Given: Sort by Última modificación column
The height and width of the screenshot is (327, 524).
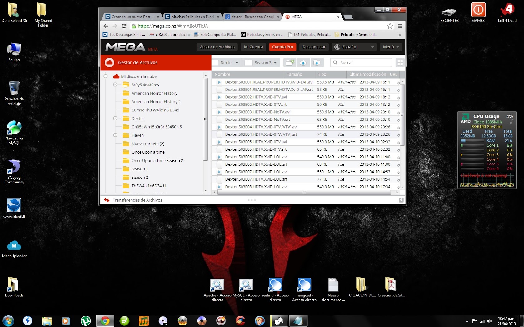Looking at the screenshot, I should 367,74.
